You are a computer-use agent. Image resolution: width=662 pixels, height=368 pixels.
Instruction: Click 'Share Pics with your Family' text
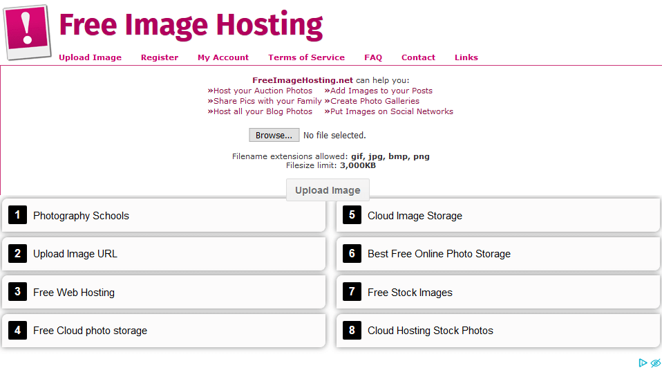(267, 101)
